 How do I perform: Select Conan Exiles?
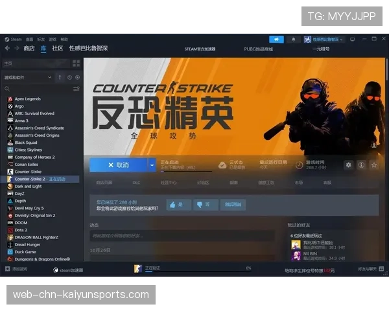[x=27, y=165]
